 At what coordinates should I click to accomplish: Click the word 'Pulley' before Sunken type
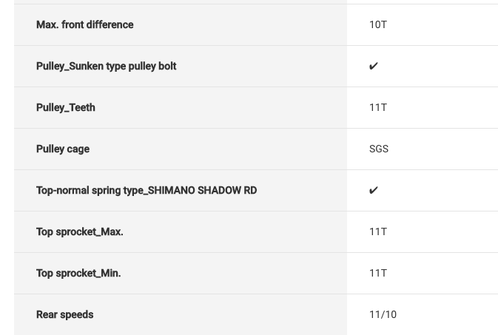(50, 66)
